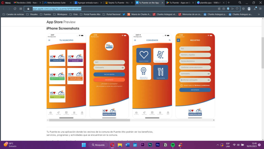Click the snapshot camera icon

tap(224, 9)
